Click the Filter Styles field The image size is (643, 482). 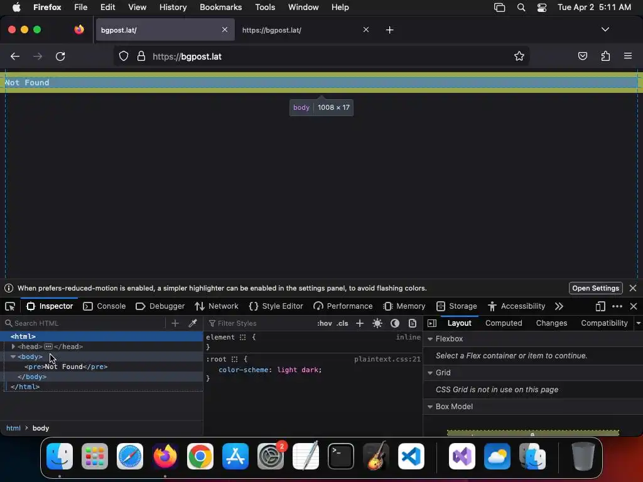259,323
